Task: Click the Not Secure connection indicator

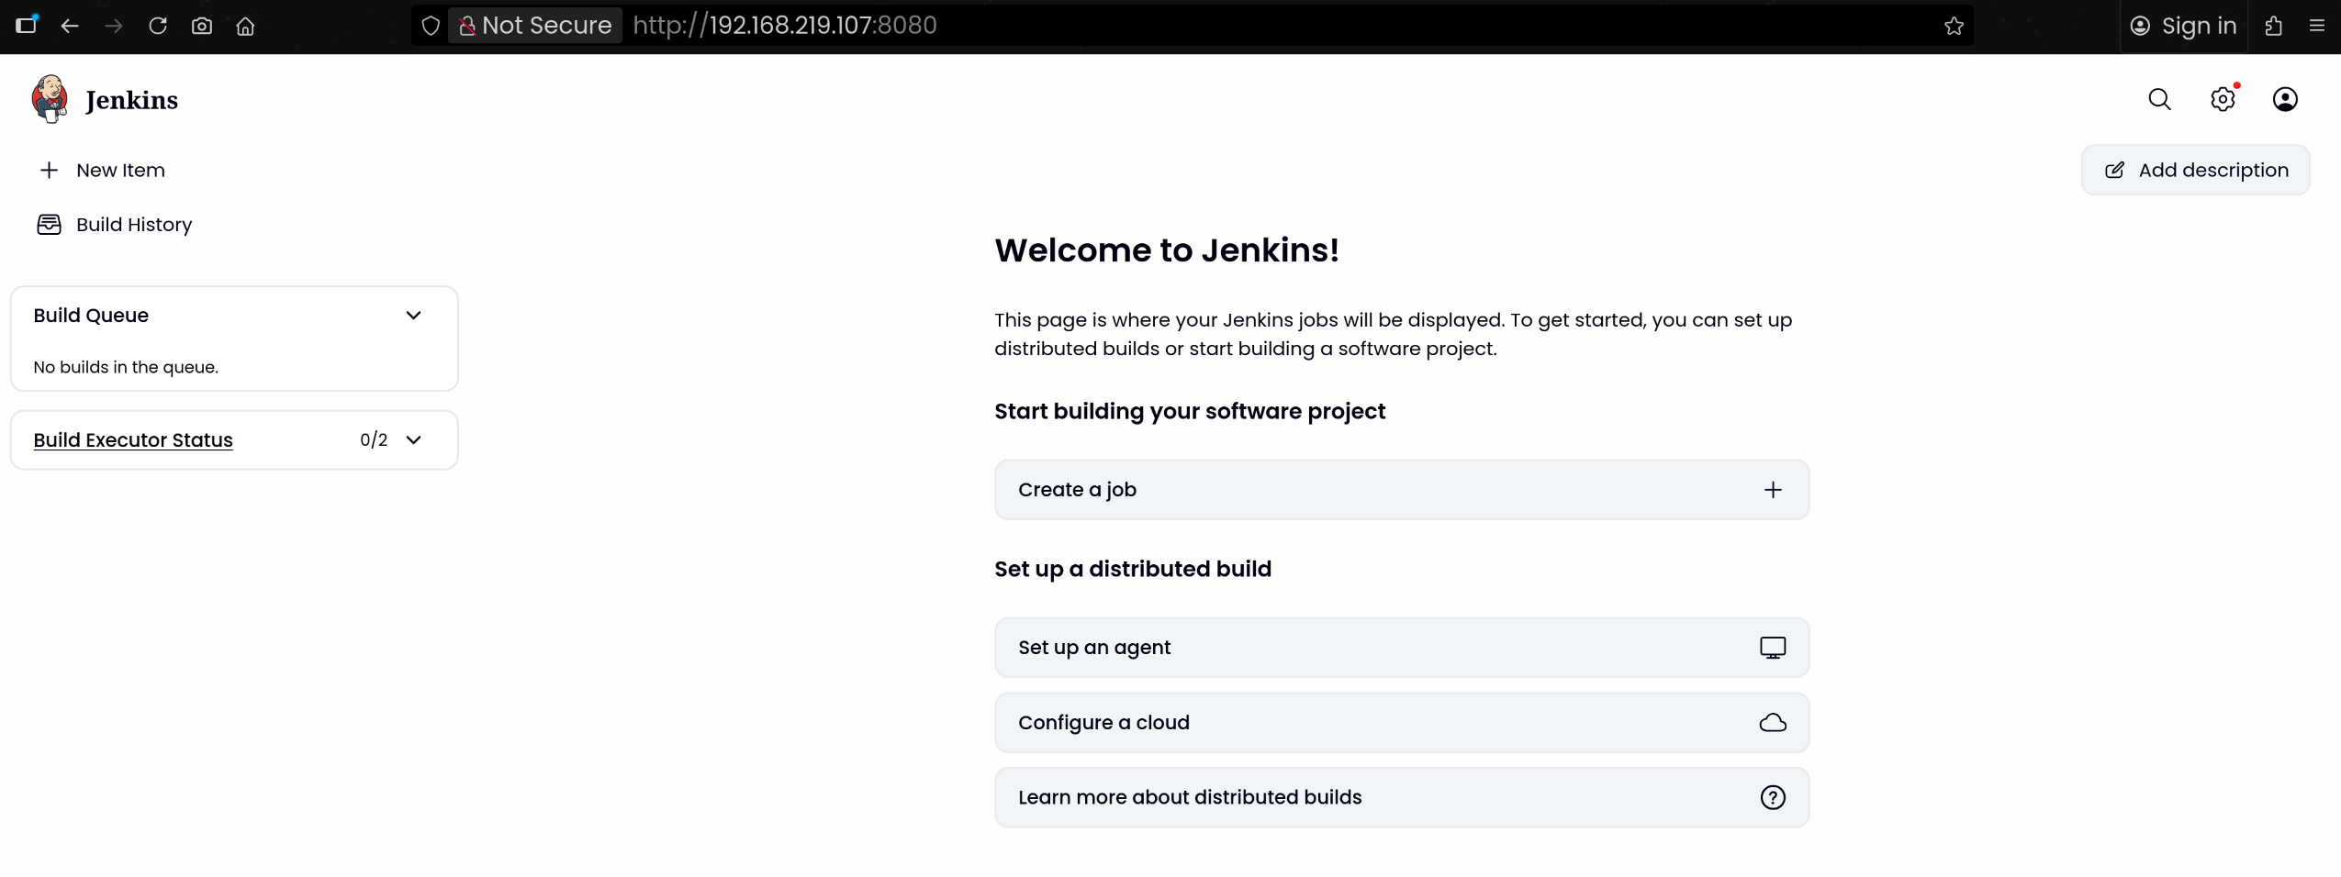Action: (x=535, y=26)
